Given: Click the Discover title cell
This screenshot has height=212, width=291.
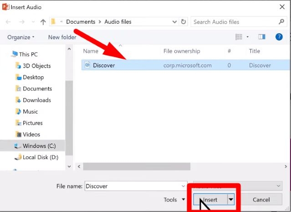Looking at the screenshot, I should click(x=260, y=65).
